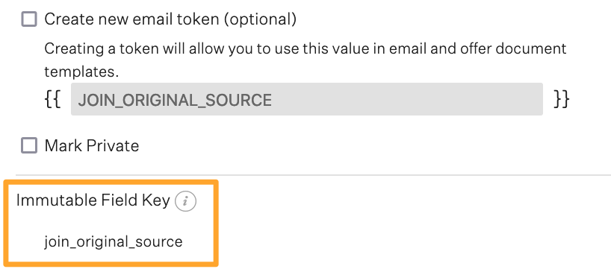Click the token description paragraph's first line

click(x=305, y=49)
